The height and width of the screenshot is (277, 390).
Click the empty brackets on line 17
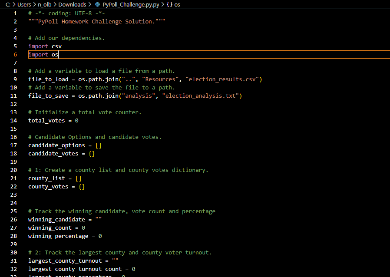tap(99, 145)
